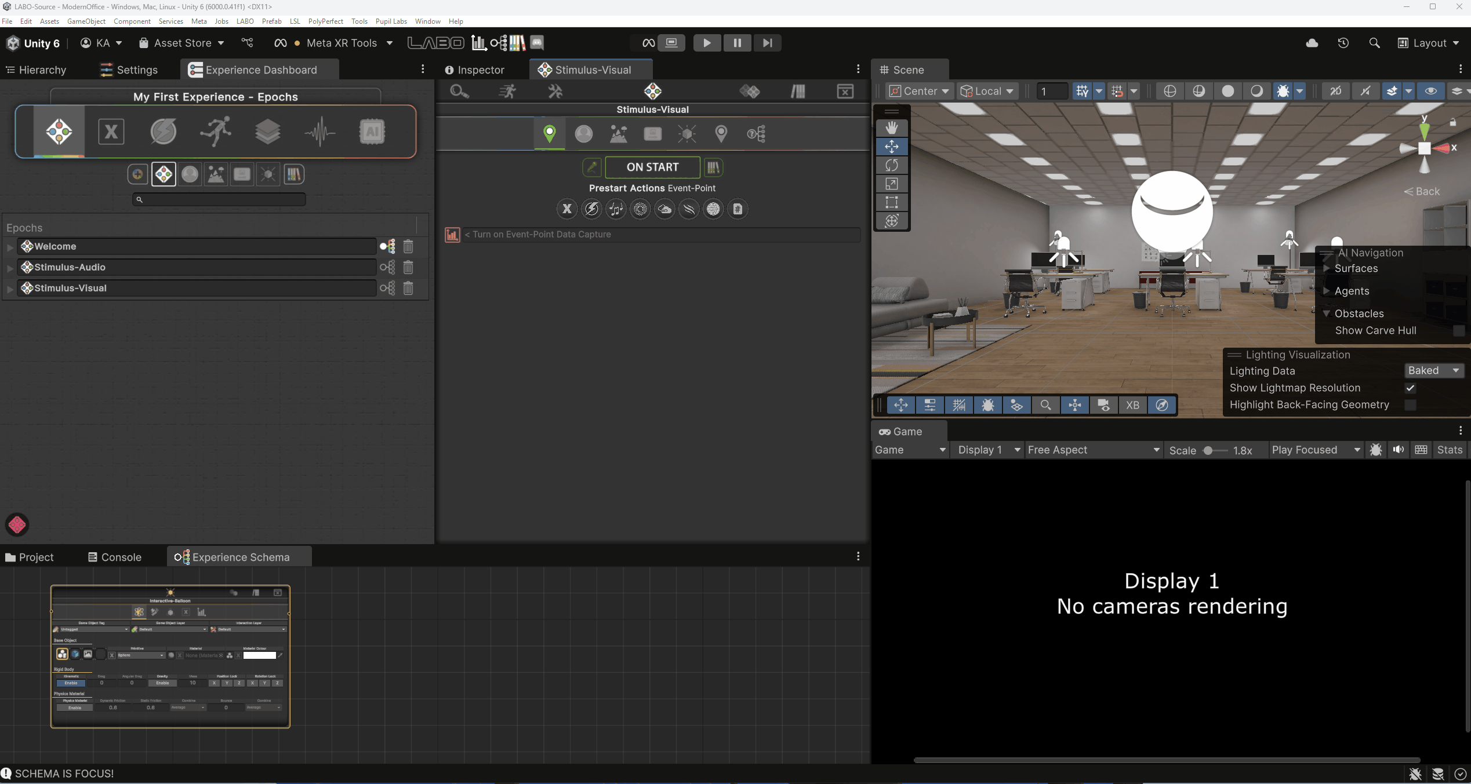Open Unity global search magnifier
The image size is (1471, 784).
coord(1374,43)
